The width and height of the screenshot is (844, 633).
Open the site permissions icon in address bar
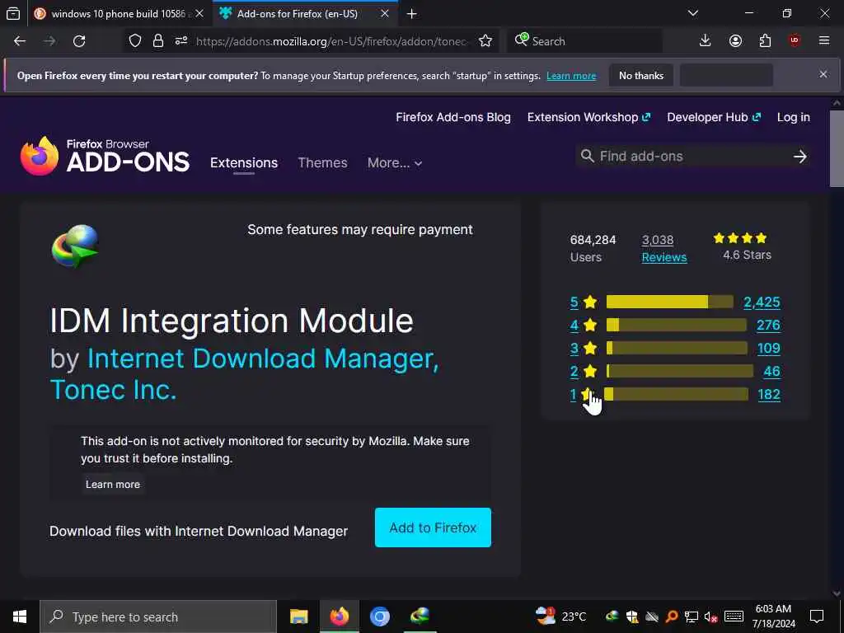click(x=181, y=41)
